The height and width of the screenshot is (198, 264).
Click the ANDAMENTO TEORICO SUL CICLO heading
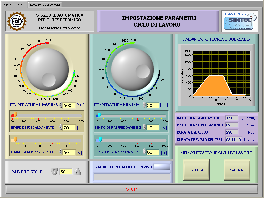coord(216,39)
